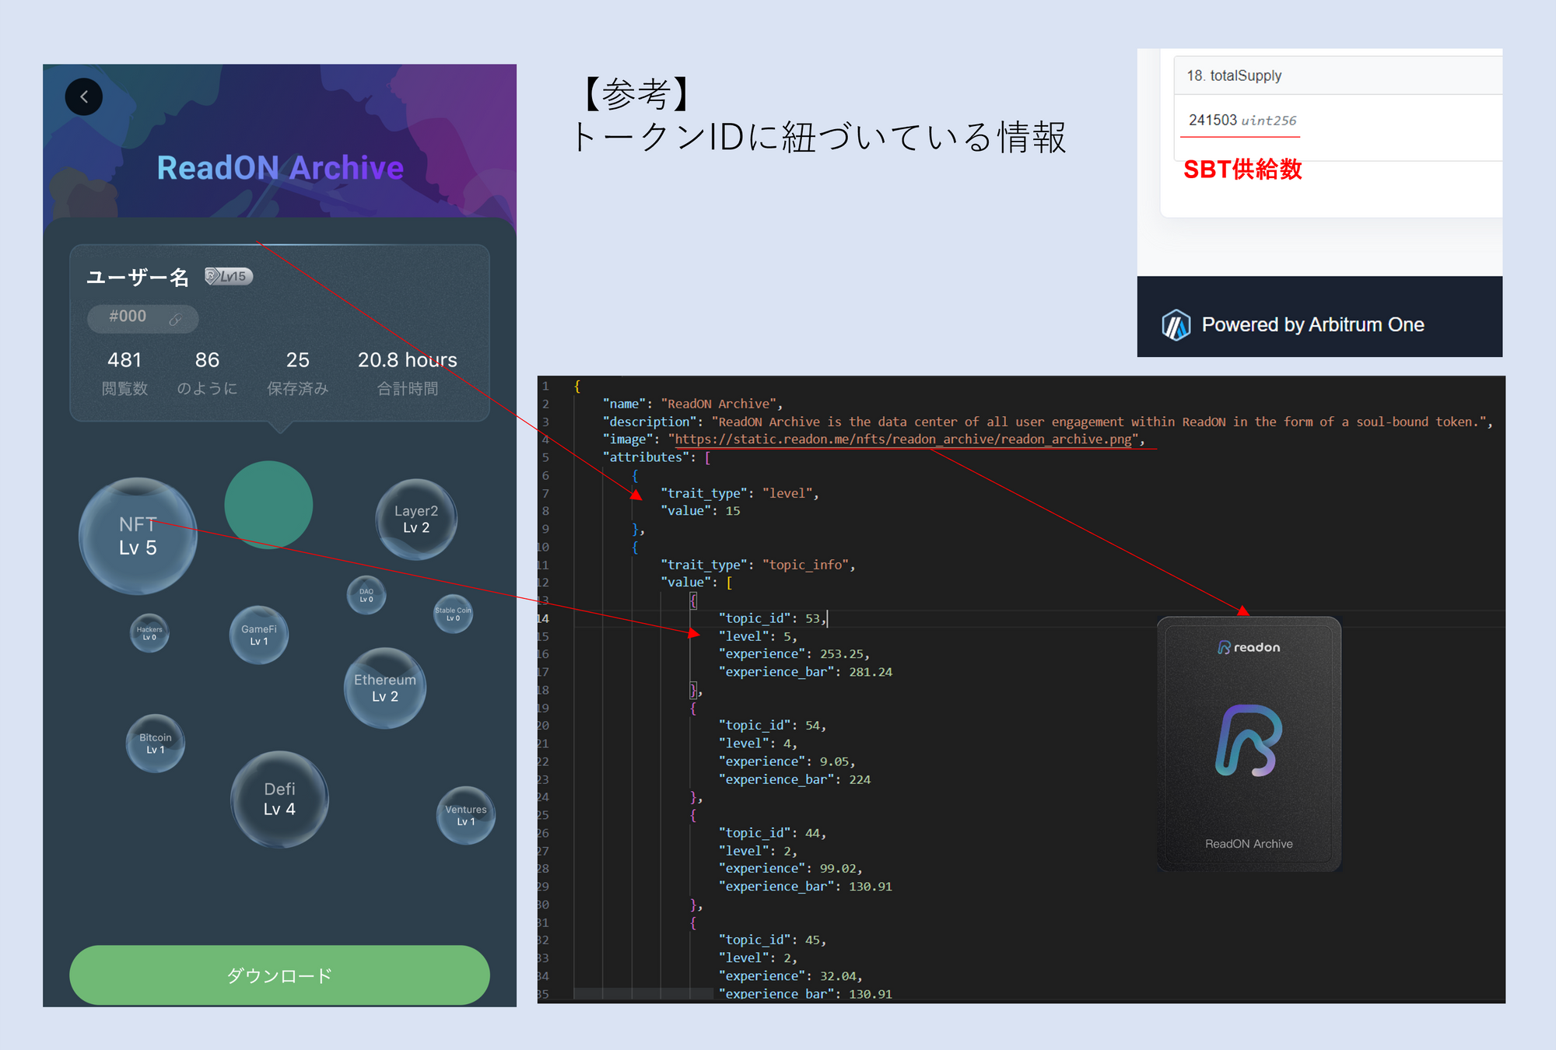
Task: Select the Layer2 Lv 2 bubble
Action: coord(415,519)
